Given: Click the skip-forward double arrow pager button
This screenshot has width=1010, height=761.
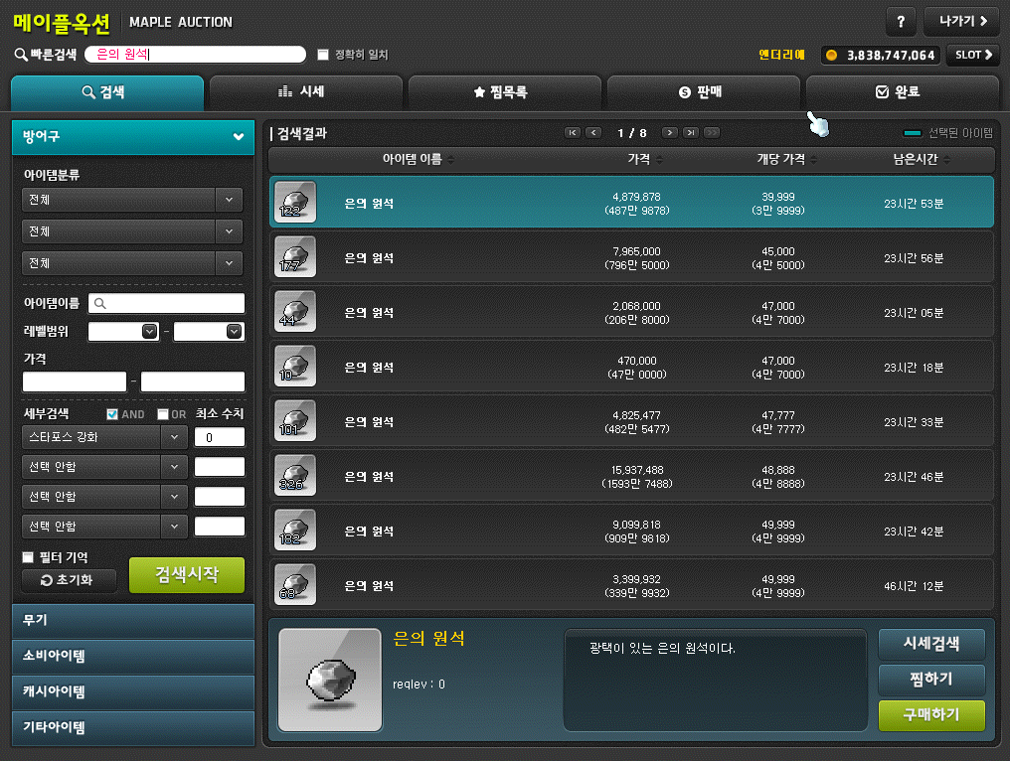Looking at the screenshot, I should pos(711,132).
